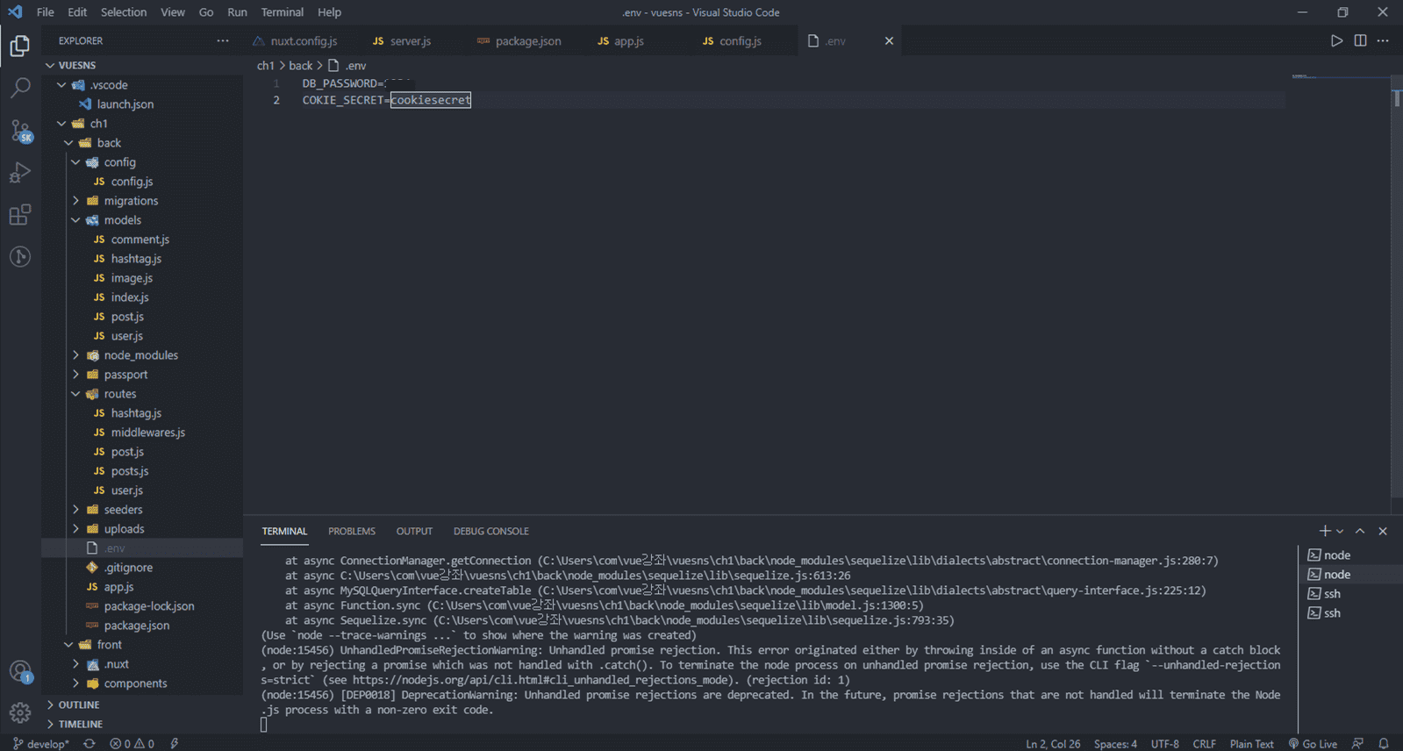Image resolution: width=1403 pixels, height=751 pixels.
Task: Switch to the PROBLEMS panel tab
Action: click(x=351, y=531)
